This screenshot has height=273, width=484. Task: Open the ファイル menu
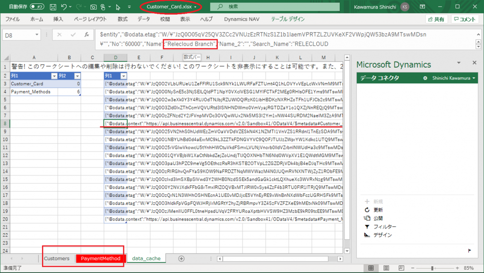point(12,19)
